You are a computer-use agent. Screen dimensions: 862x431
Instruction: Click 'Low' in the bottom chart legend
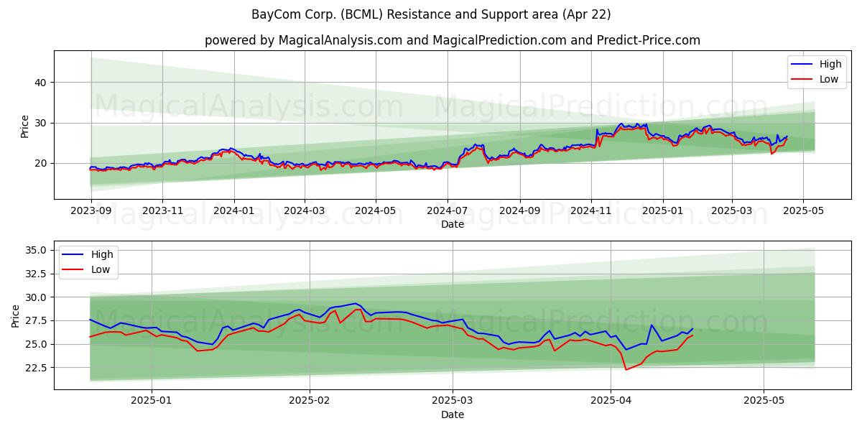pyautogui.click(x=101, y=269)
